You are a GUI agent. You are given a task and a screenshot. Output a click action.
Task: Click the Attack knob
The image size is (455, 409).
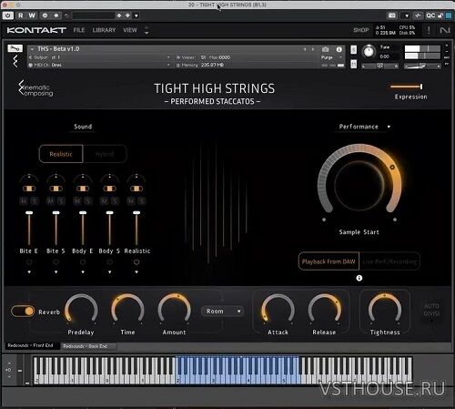[x=278, y=309]
